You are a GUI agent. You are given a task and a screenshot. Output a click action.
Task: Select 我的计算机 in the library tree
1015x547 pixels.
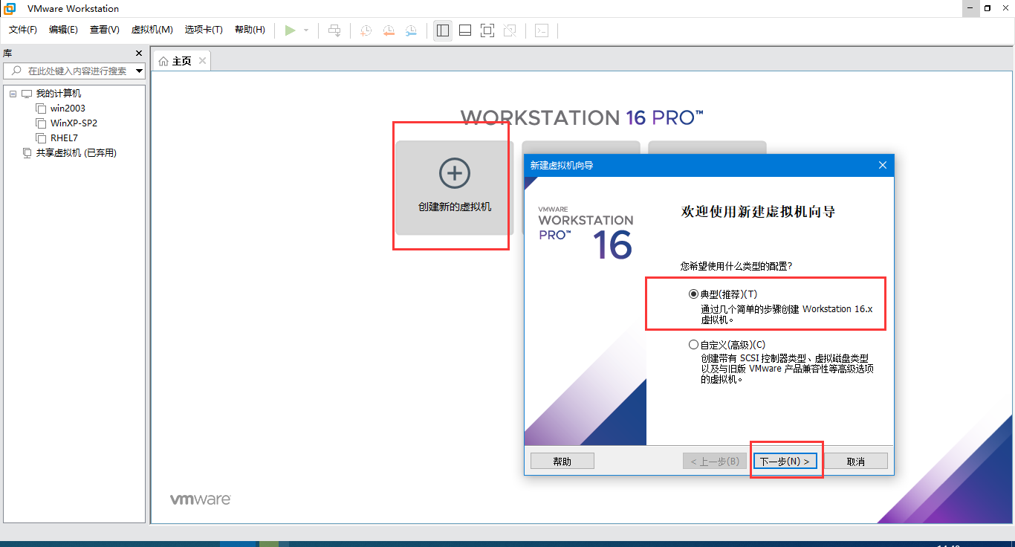coord(59,94)
